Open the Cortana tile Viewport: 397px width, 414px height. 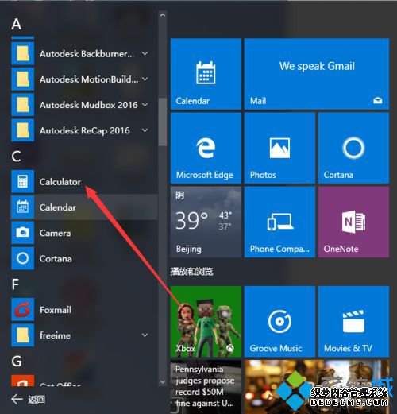coord(353,148)
